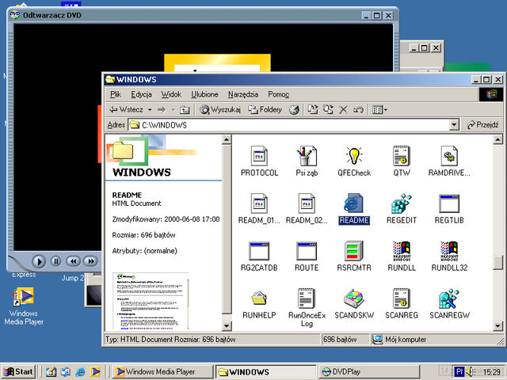Open the Plik menu
The width and height of the screenshot is (507, 380).
116,94
